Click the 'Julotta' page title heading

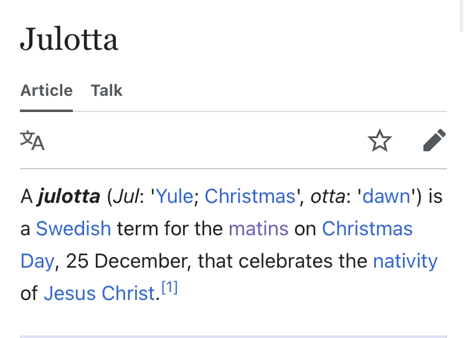69,40
